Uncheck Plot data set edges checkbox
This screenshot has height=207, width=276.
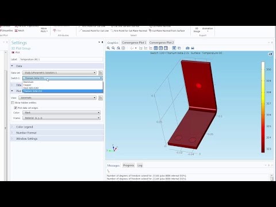16,108
